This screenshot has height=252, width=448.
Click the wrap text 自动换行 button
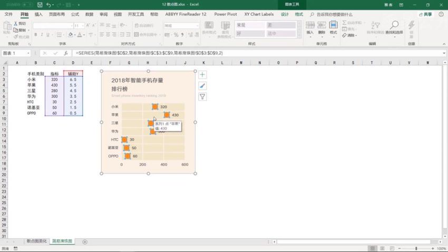(144, 26)
